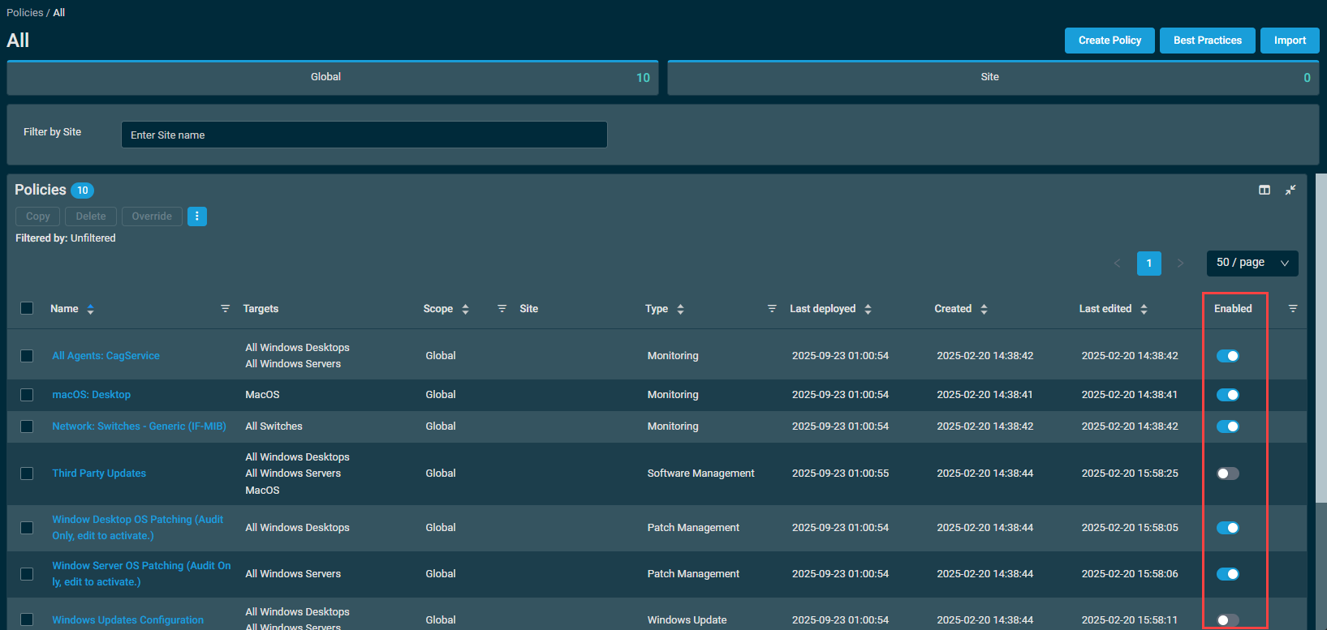Tick the select-all checkbox in the header

tap(27, 308)
